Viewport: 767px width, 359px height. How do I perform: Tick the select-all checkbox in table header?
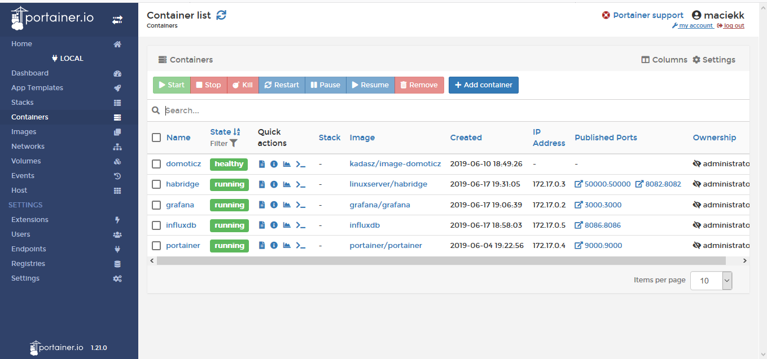coord(156,138)
